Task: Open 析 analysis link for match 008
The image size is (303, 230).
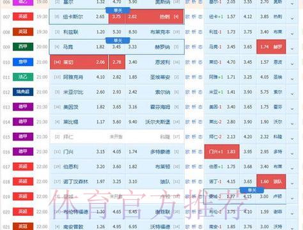Action: (194, 32)
